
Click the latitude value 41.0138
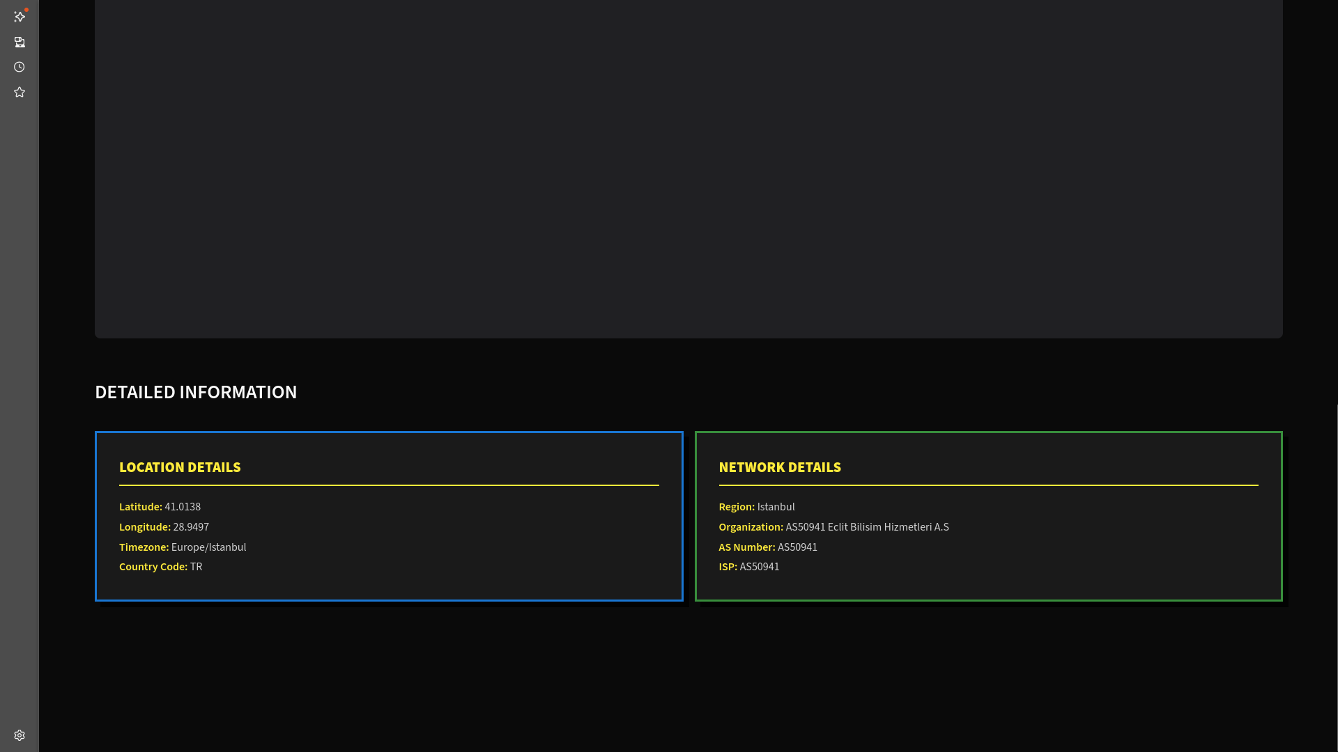coord(183,507)
